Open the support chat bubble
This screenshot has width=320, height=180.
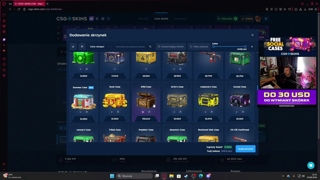point(311,165)
